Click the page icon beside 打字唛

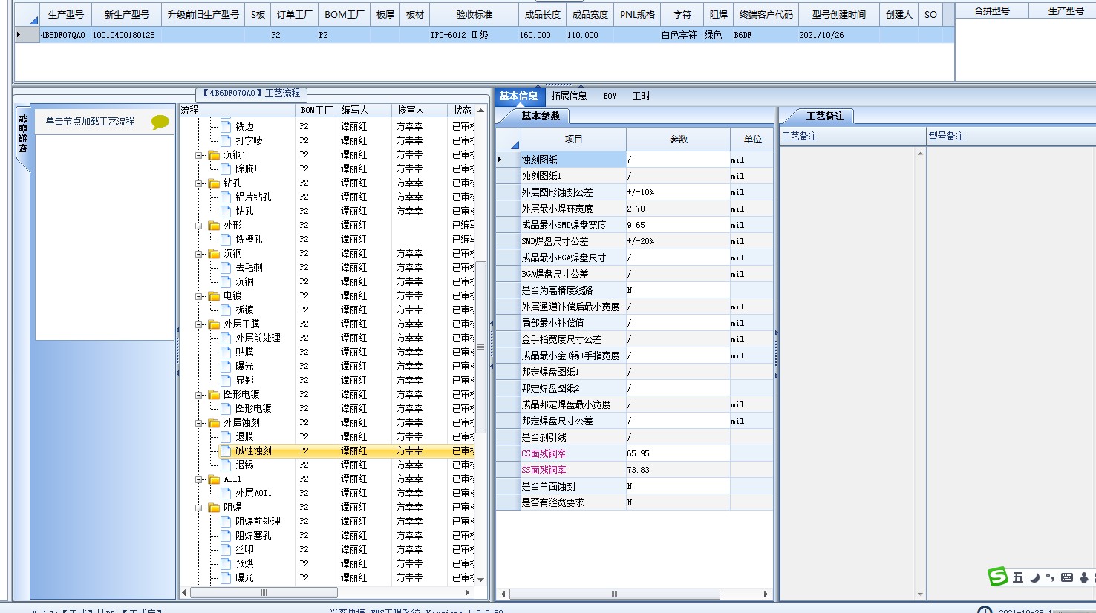(226, 141)
